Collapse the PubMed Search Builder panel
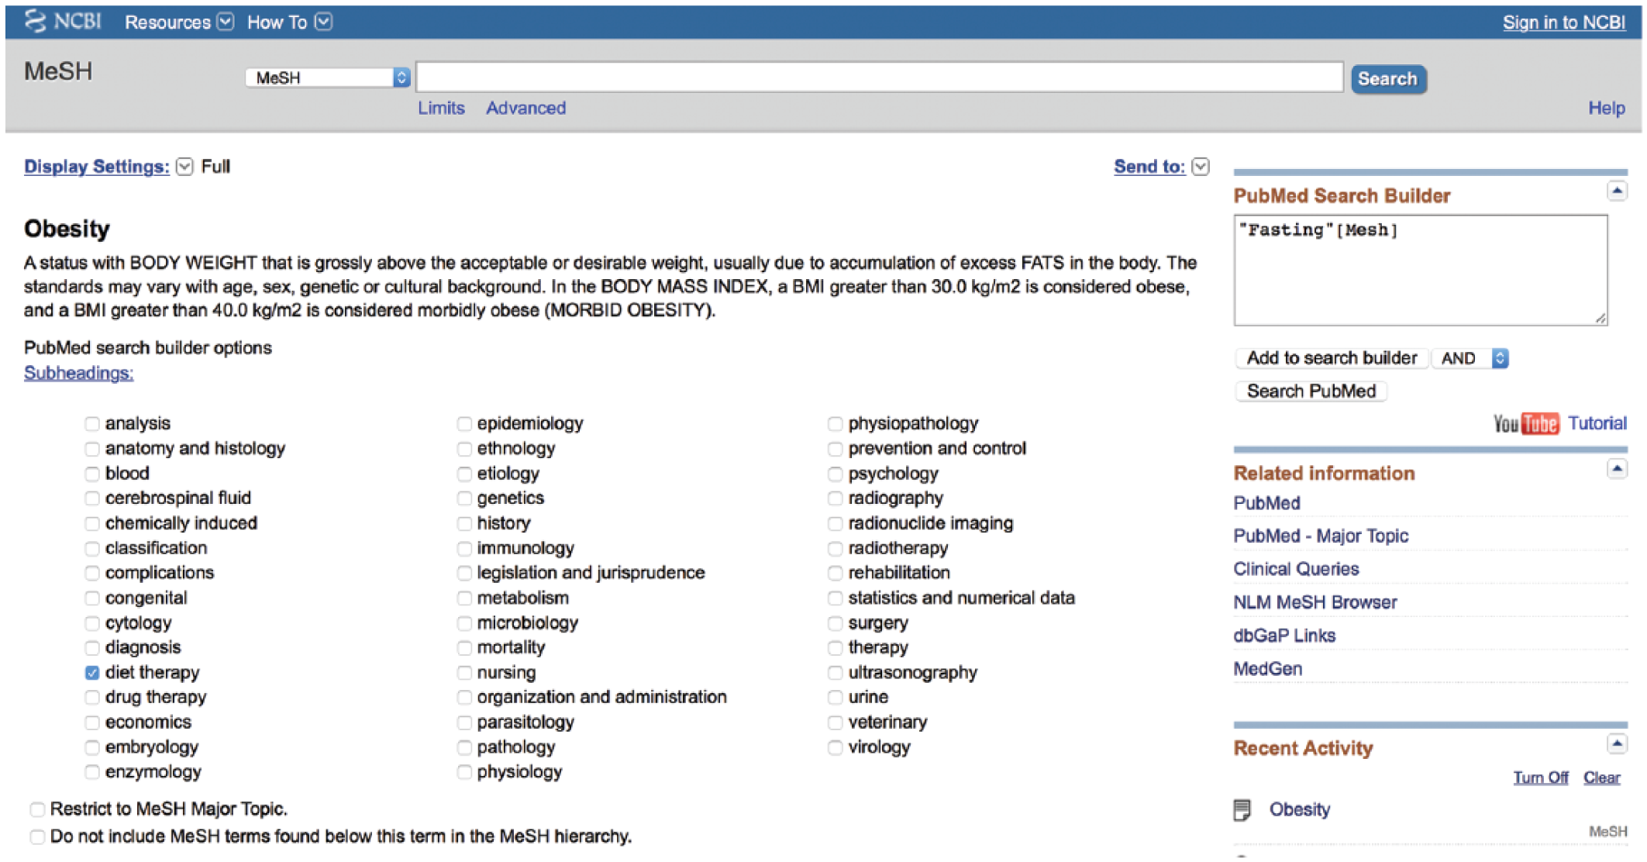This screenshot has height=862, width=1647. [x=1617, y=191]
